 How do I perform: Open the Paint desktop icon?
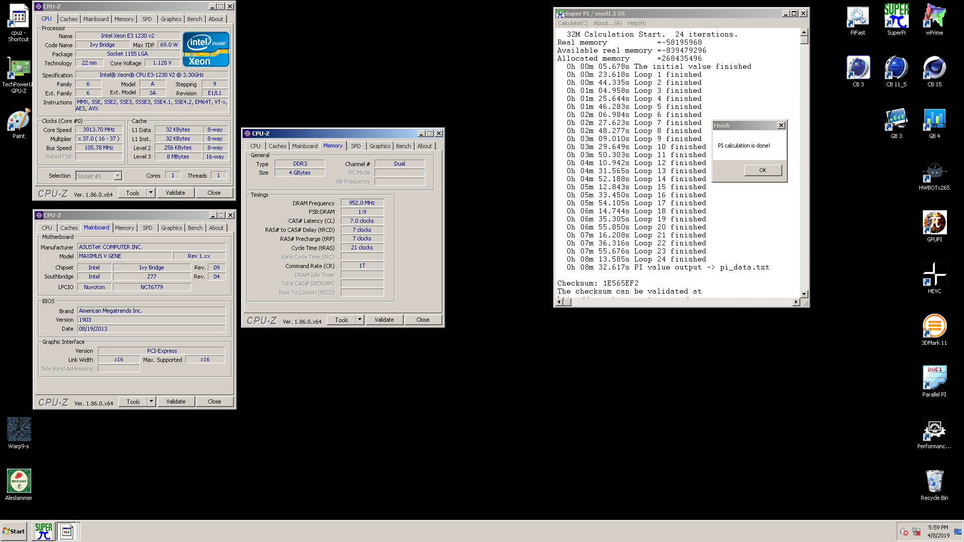tap(19, 124)
